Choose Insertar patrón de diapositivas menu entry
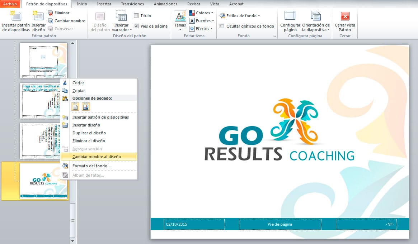 pos(99,117)
